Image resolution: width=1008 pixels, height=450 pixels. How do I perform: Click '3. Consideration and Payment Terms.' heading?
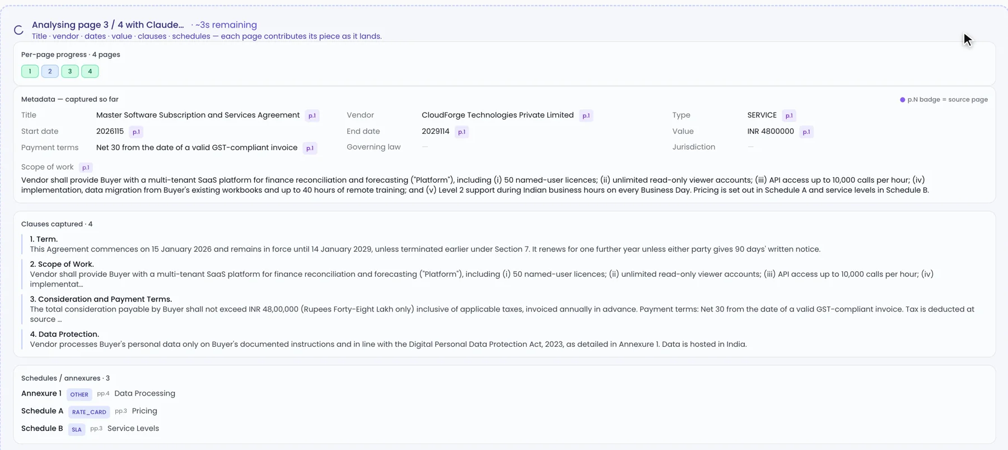click(101, 299)
